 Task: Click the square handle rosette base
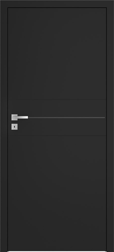14,117
